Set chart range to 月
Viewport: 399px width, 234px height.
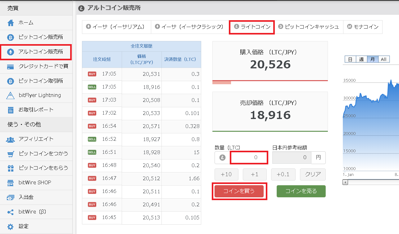[x=373, y=59]
